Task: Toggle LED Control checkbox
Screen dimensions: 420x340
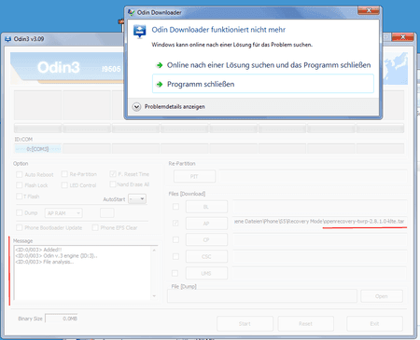Action: 64,185
